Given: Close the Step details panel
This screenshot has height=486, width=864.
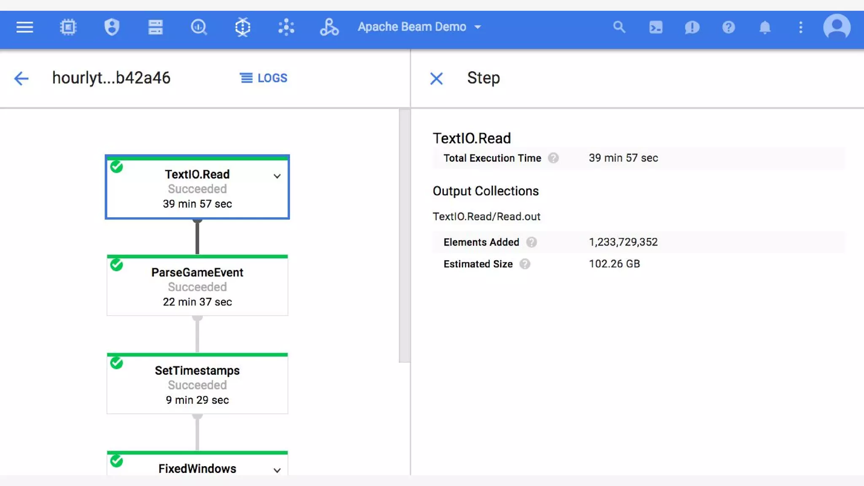Looking at the screenshot, I should click(436, 78).
